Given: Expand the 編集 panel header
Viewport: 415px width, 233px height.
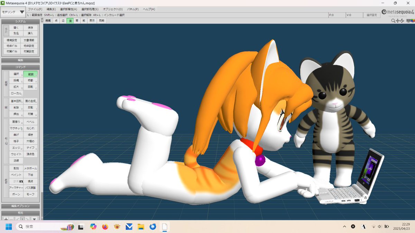Looking at the screenshot, I should pos(20,60).
